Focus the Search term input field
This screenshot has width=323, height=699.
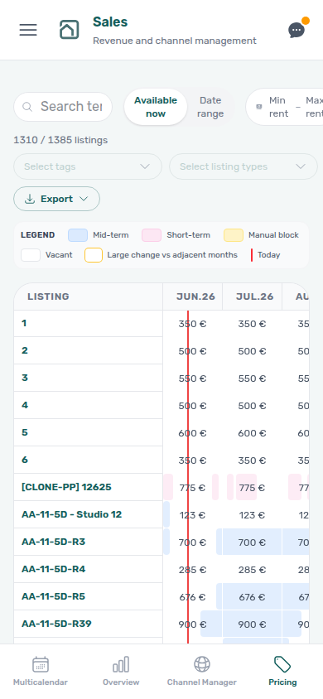pos(71,107)
